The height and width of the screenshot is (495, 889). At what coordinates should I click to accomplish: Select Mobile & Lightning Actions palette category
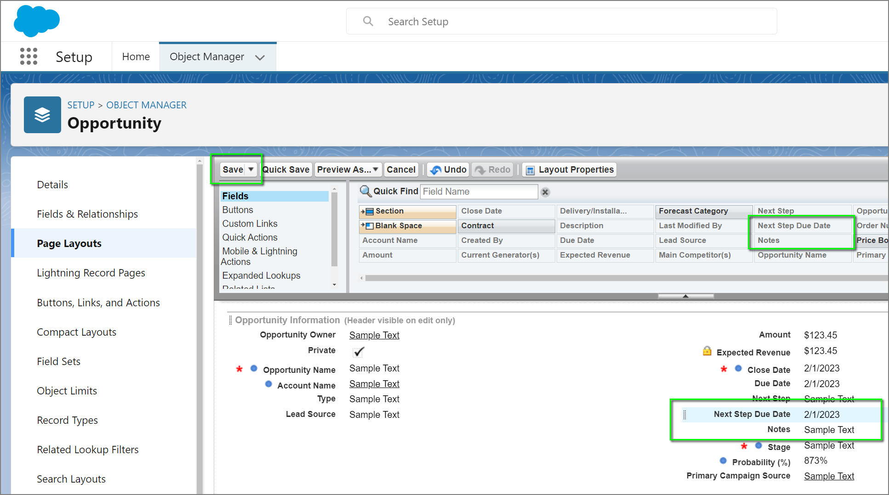(x=259, y=256)
